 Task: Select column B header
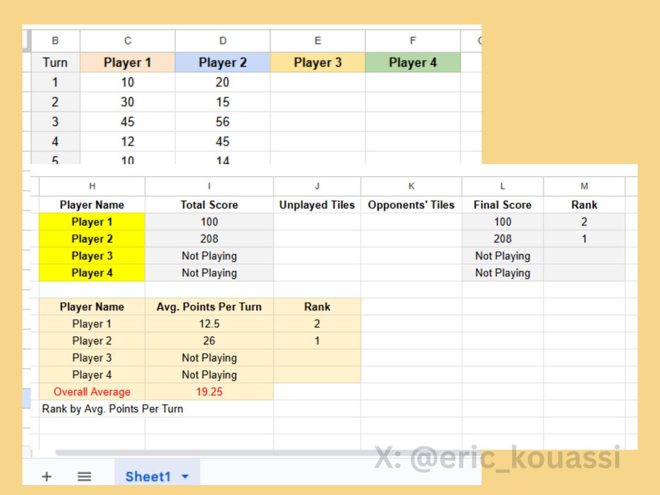click(55, 40)
